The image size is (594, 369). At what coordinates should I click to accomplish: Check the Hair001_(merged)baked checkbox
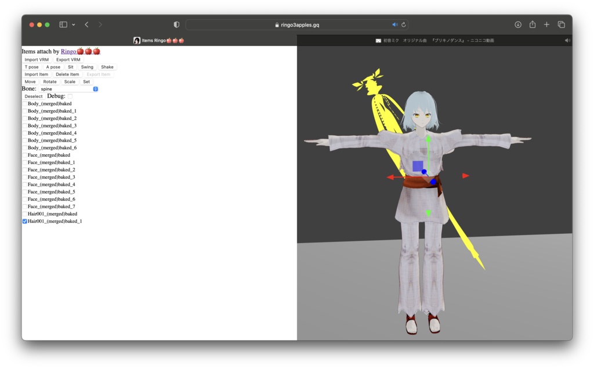click(25, 214)
